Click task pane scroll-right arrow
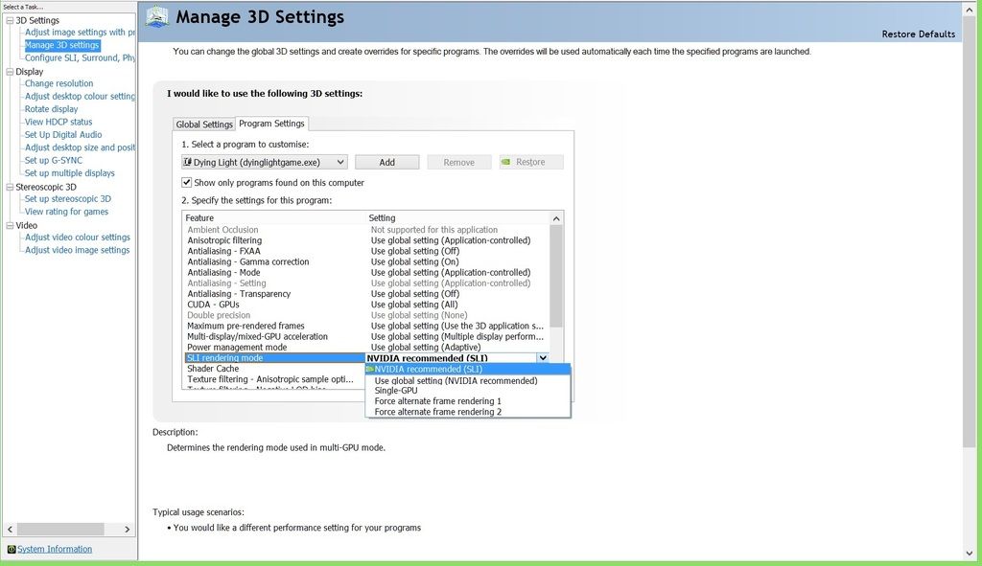Image resolution: width=982 pixels, height=566 pixels. point(128,529)
